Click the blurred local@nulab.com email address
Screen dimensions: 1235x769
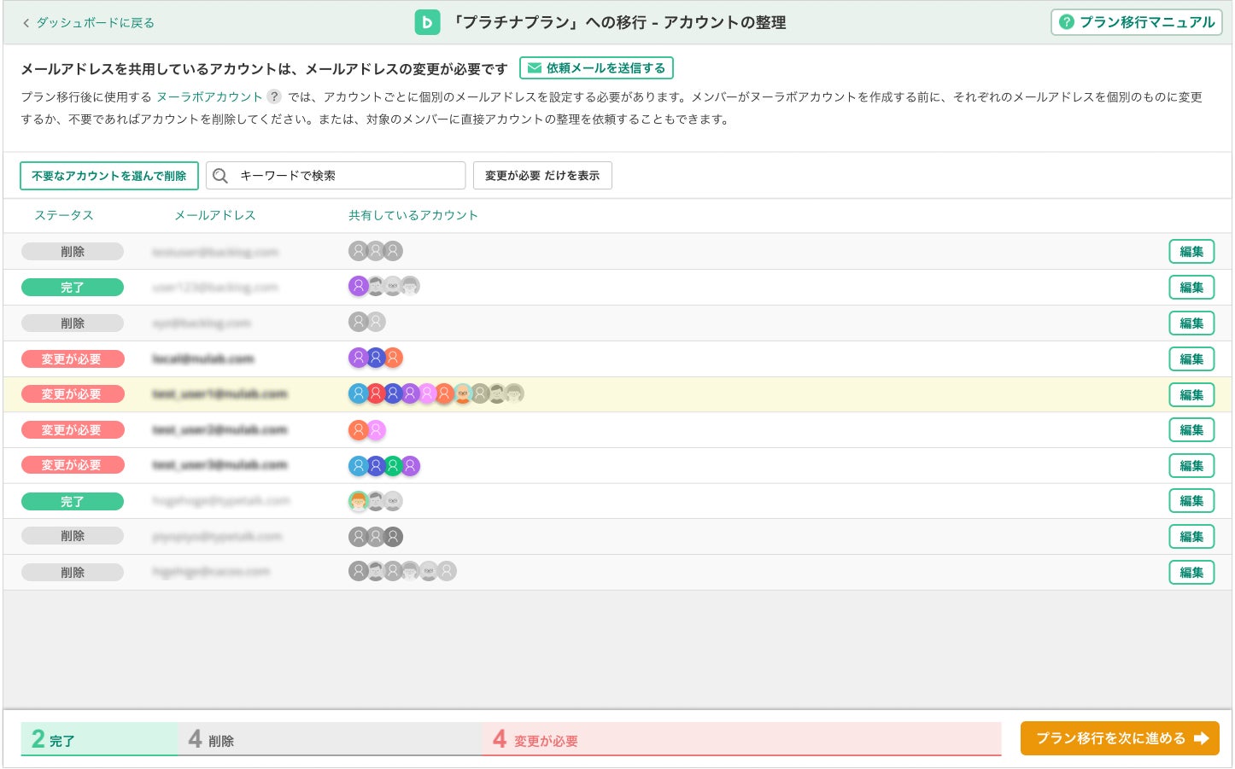click(x=203, y=359)
